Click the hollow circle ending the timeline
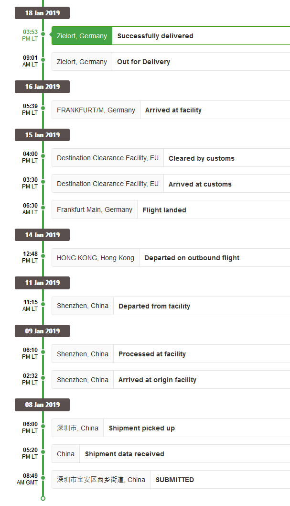This screenshot has width=290, height=506. [x=43, y=498]
